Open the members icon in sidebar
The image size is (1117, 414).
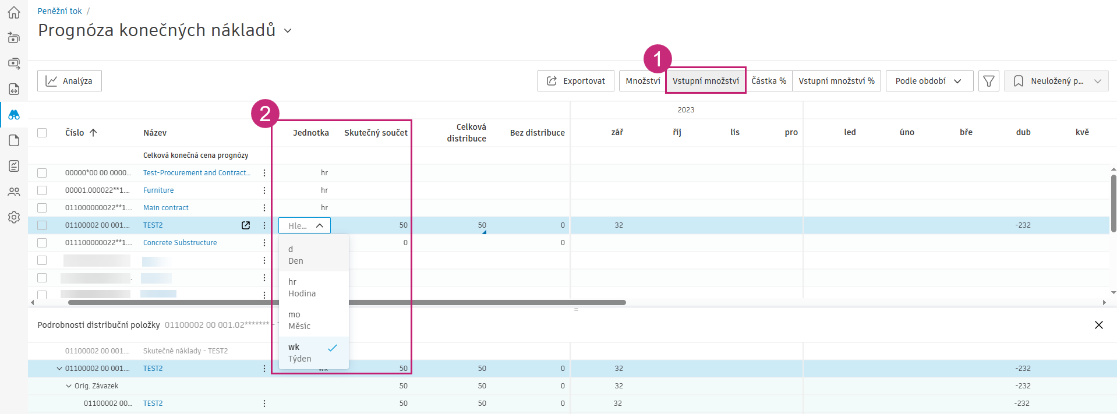pos(14,192)
